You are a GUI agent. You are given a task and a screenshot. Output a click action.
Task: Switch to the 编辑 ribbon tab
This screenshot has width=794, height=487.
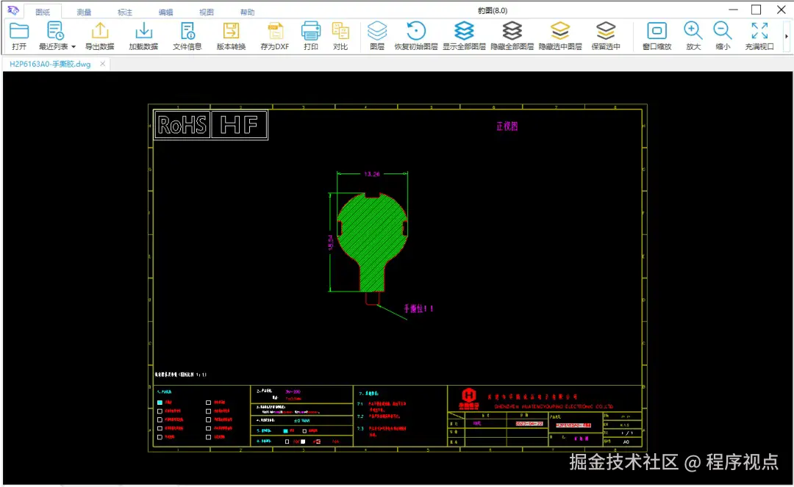165,12
